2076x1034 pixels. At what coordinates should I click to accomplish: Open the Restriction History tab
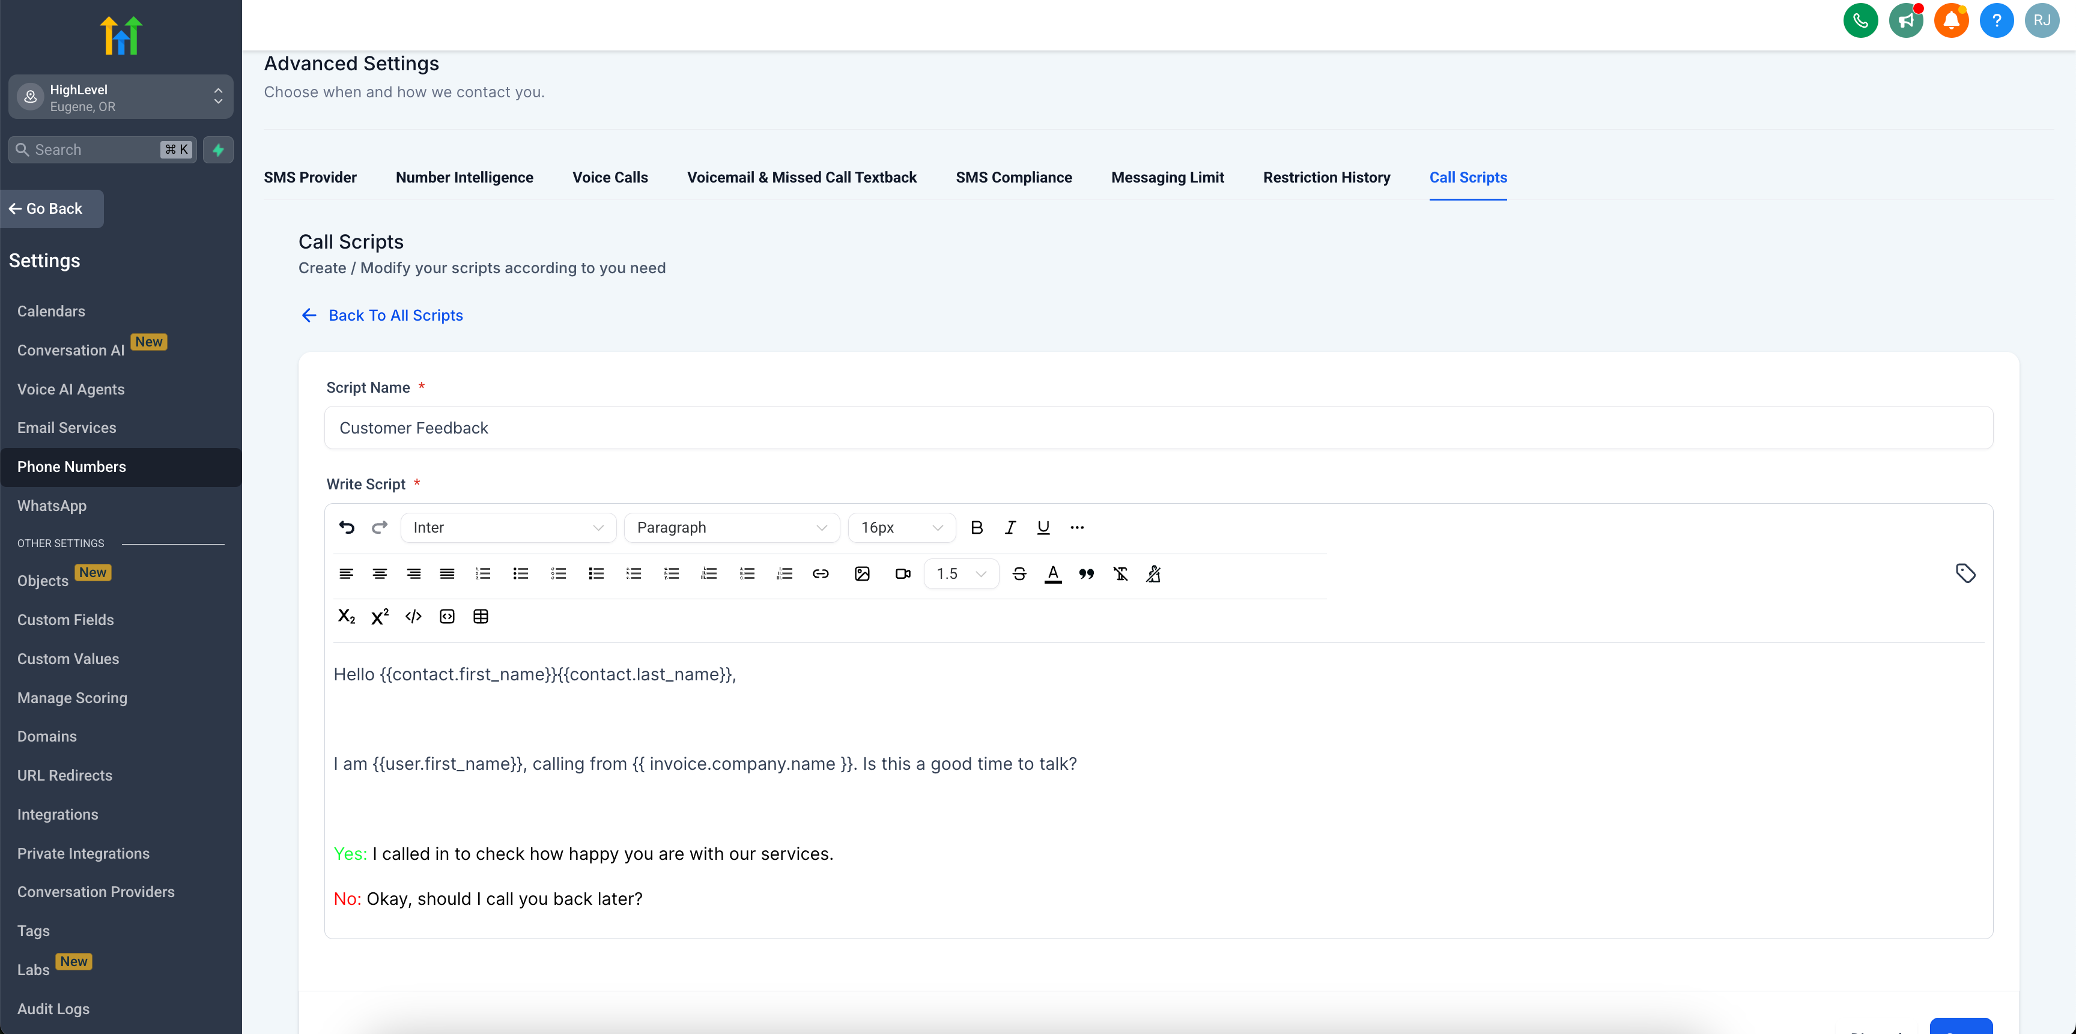click(x=1326, y=177)
